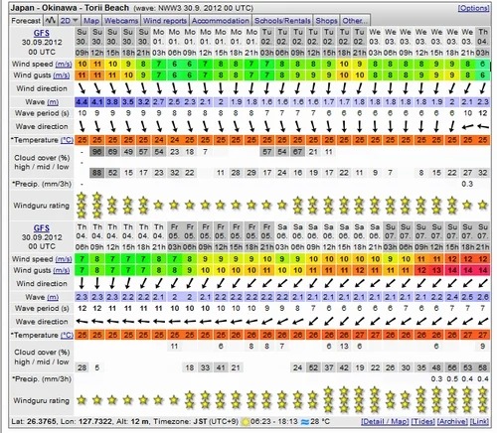Open the graph view tab icon
Screen dimensions: 497x433
coord(51,21)
